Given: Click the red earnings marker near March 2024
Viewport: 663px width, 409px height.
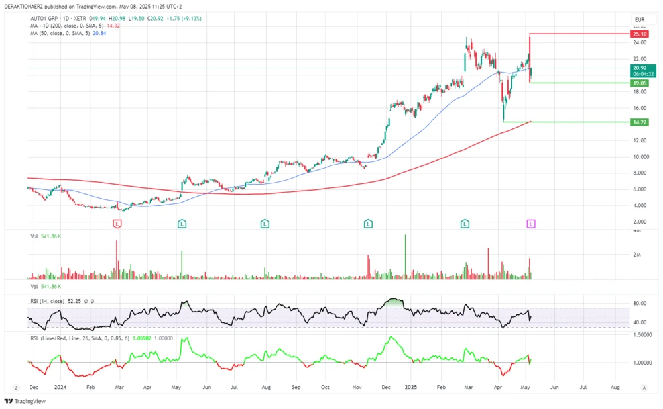Looking at the screenshot, I should [117, 224].
